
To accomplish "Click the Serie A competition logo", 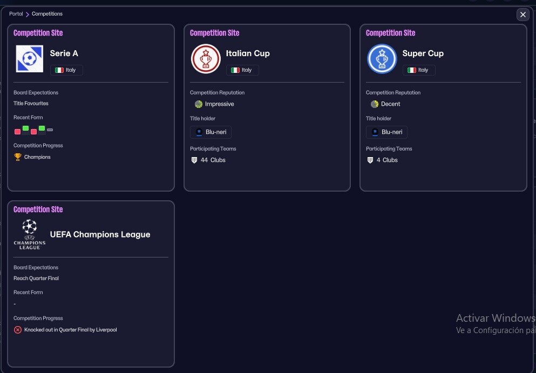I will 30,59.
